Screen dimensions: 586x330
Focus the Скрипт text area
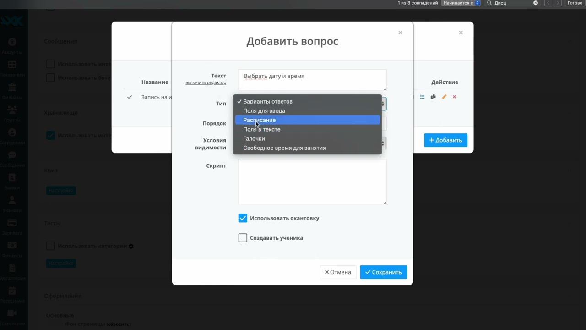pyautogui.click(x=313, y=182)
